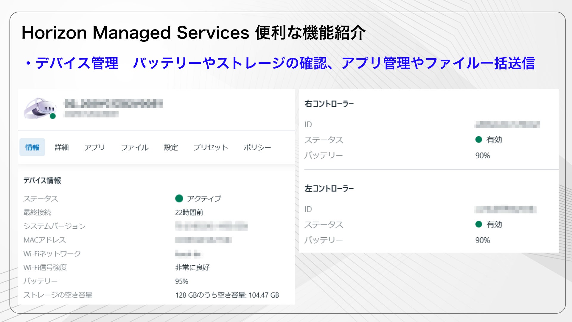Switch to the 詳細 tab
Screen dimensions: 572x322
tap(62, 147)
